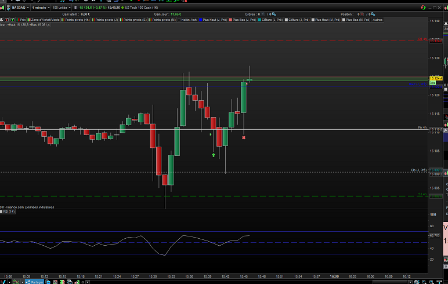This screenshot has height=284, width=448.
Task: Open the RSI(14) indicator label
Action: click(x=8, y=212)
